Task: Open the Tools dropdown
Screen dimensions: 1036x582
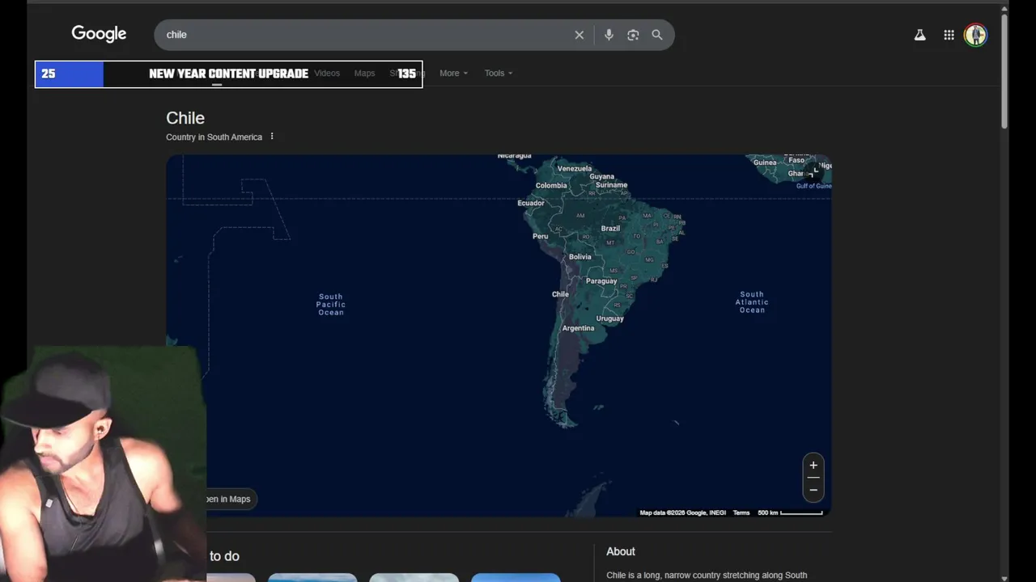Action: click(498, 73)
